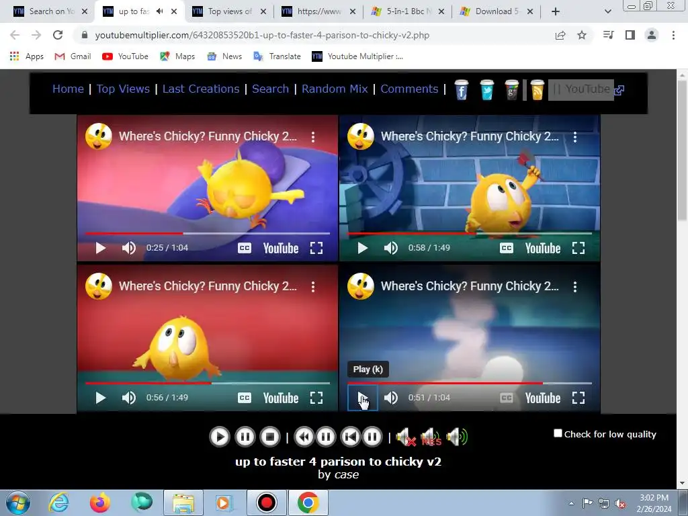Toggle captions on the bottom-left video
Image resolution: width=688 pixels, height=516 pixels.
[245, 398]
